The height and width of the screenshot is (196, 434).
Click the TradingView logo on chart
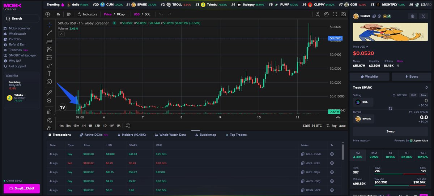point(63,107)
